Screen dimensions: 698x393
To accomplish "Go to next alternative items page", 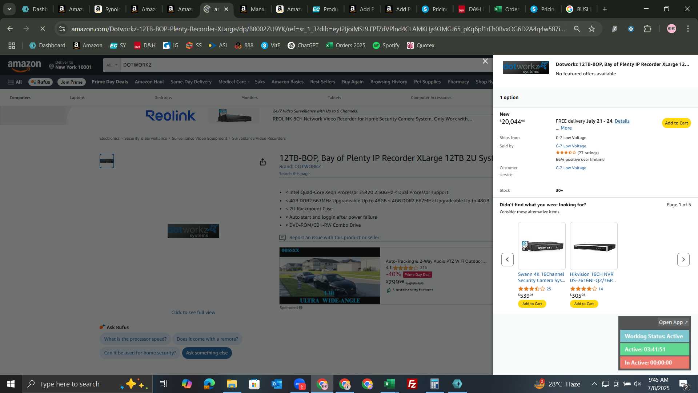I will (683, 259).
